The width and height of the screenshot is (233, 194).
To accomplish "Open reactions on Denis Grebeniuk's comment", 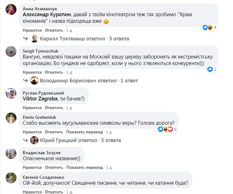I will [x=167, y=129].
